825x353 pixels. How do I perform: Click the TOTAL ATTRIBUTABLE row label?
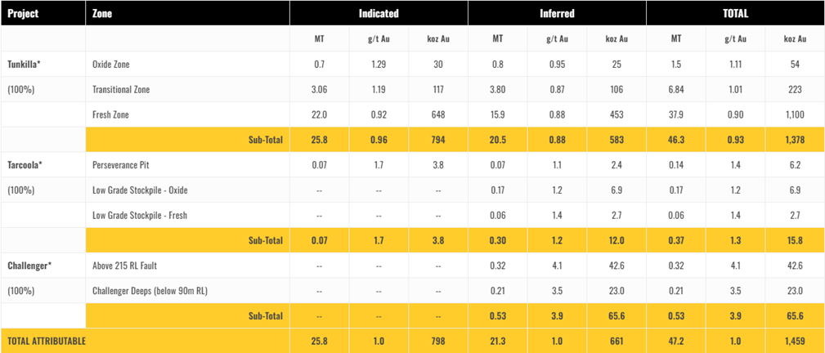[46, 341]
